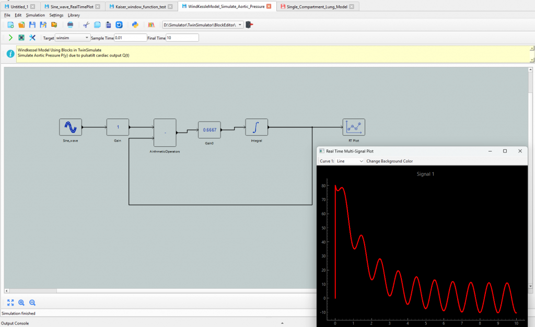This screenshot has width=535, height=327.
Task: Switch to the Untitled_1 tab
Action: pyautogui.click(x=19, y=6)
